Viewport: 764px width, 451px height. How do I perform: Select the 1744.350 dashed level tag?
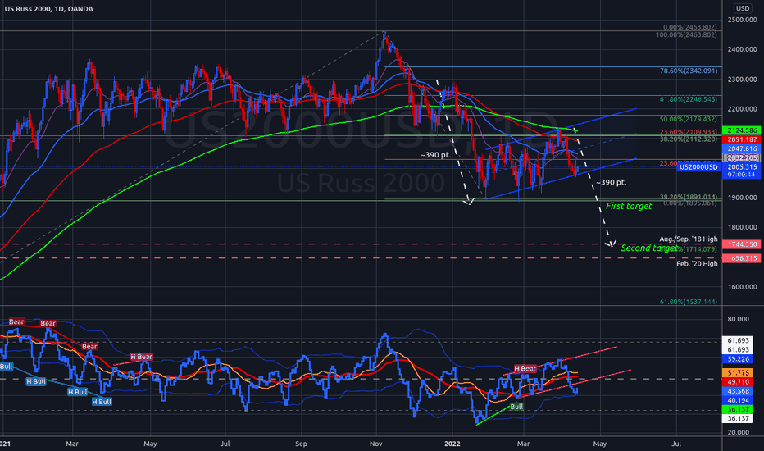pos(742,244)
